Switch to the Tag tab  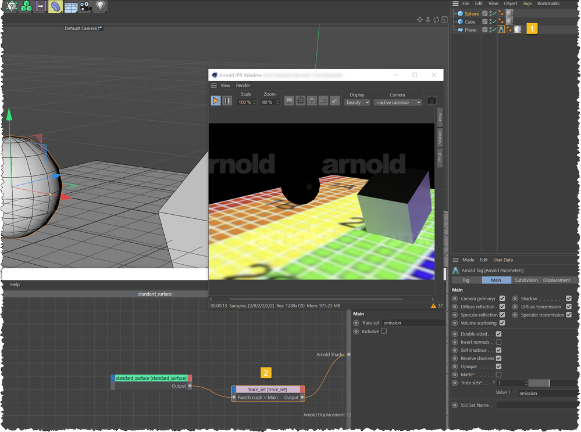pyautogui.click(x=466, y=280)
